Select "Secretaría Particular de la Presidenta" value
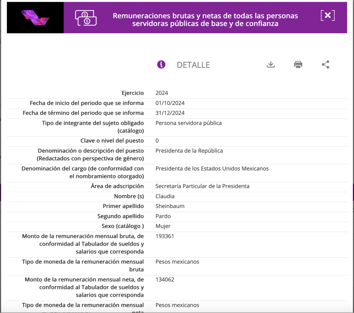 pos(202,186)
